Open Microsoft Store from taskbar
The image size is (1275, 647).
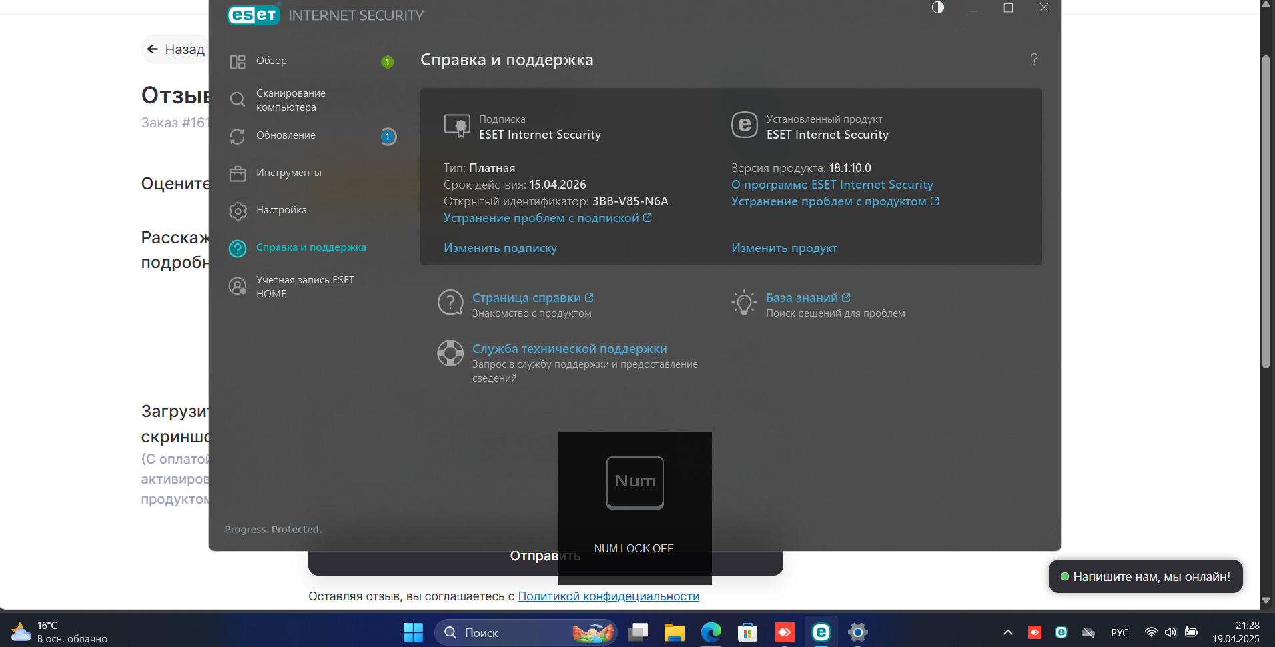[747, 632]
